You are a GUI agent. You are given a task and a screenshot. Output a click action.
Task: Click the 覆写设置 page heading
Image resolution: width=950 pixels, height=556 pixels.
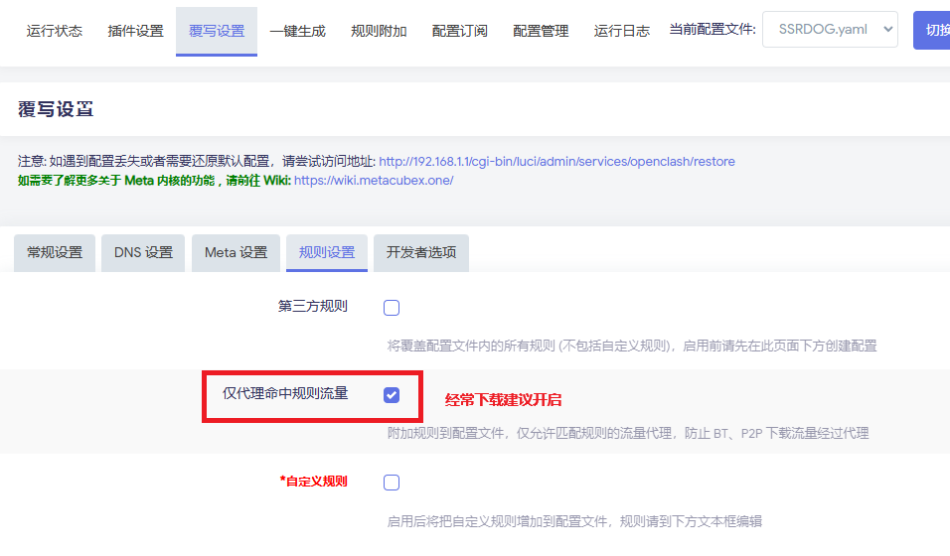(56, 109)
